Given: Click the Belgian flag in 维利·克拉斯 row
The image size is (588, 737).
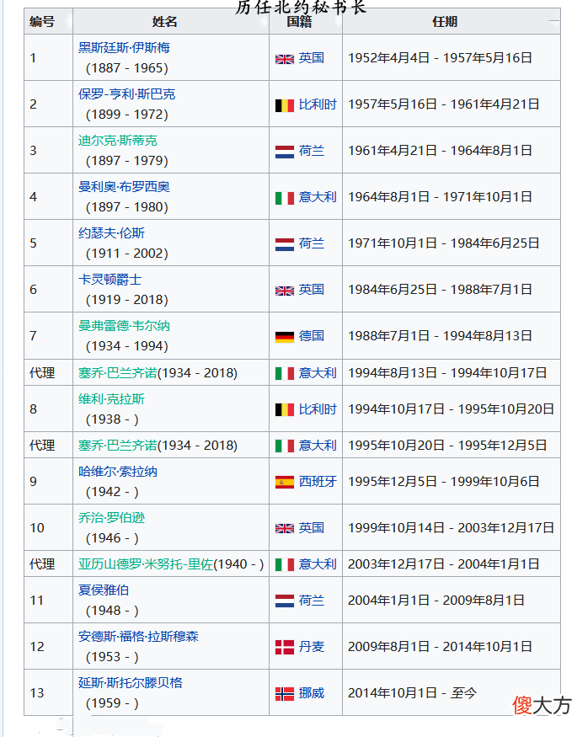Looking at the screenshot, I should [285, 410].
